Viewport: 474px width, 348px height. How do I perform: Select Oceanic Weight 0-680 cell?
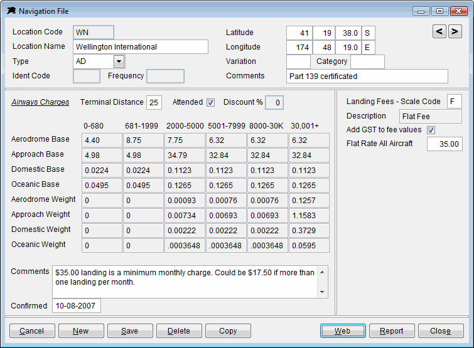point(102,246)
